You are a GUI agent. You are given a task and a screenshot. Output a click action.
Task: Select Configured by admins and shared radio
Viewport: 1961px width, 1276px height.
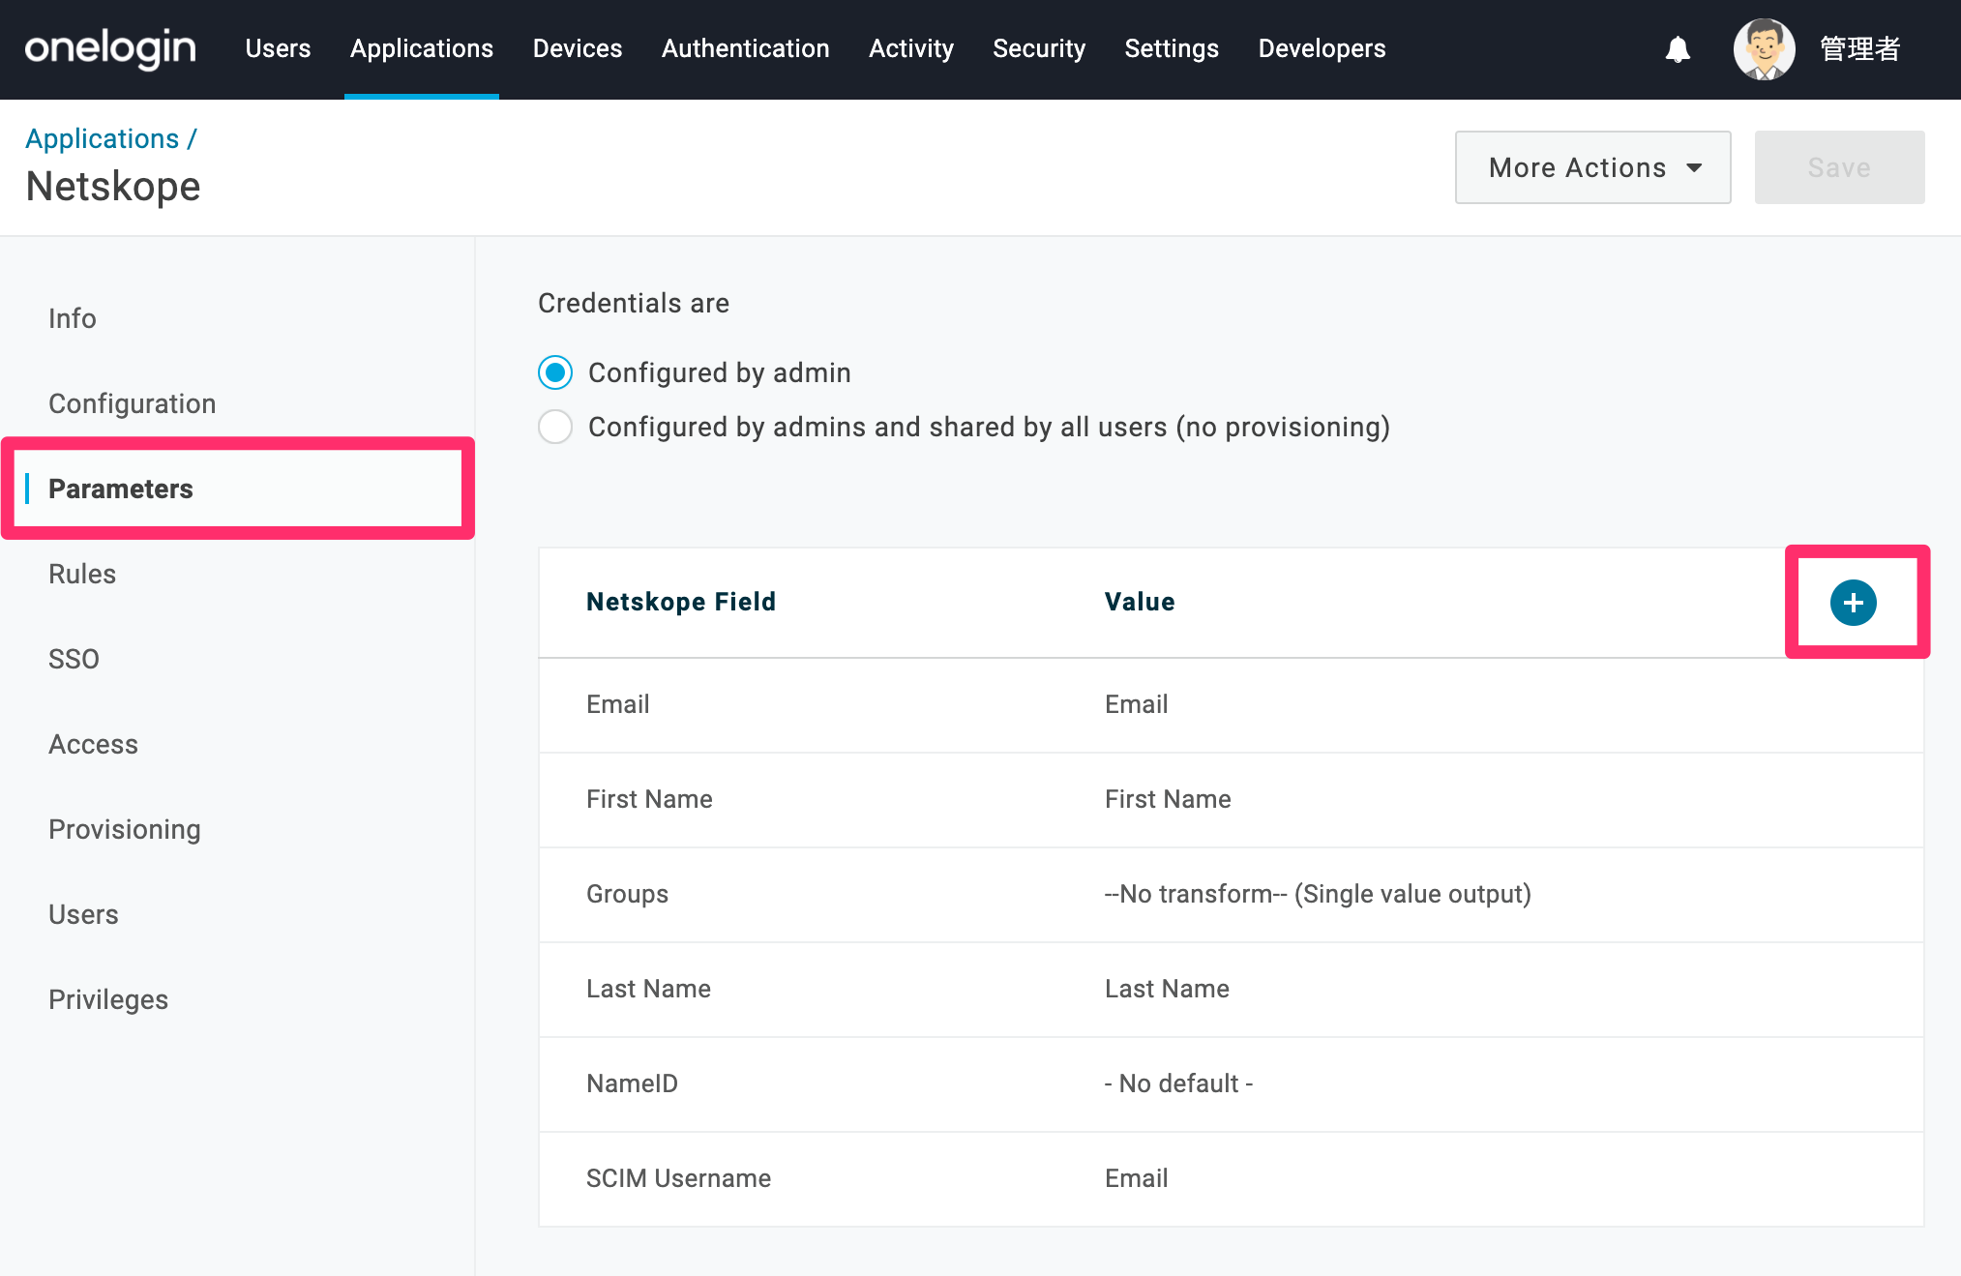click(x=555, y=427)
